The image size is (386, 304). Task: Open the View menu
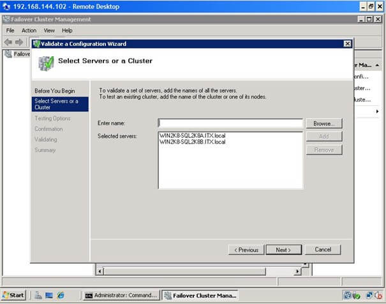click(49, 31)
